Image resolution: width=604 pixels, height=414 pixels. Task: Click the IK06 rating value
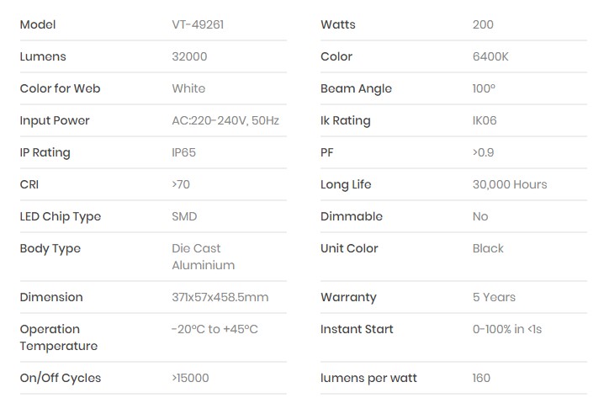(x=485, y=120)
